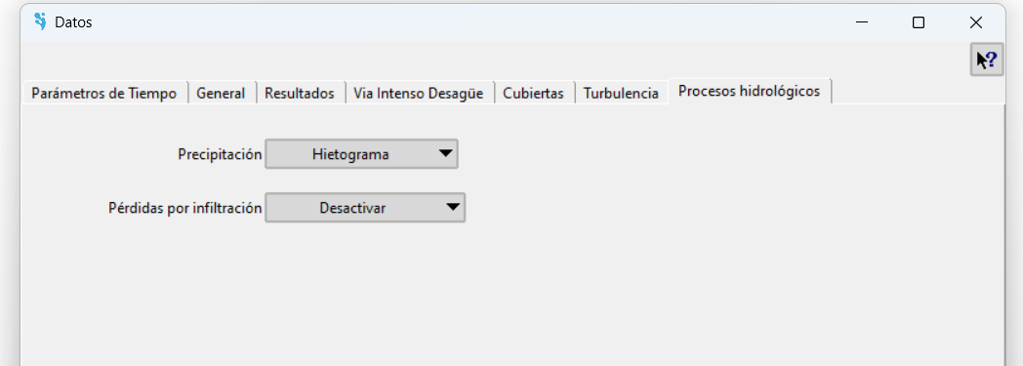
Task: Open the General tab
Action: (221, 94)
